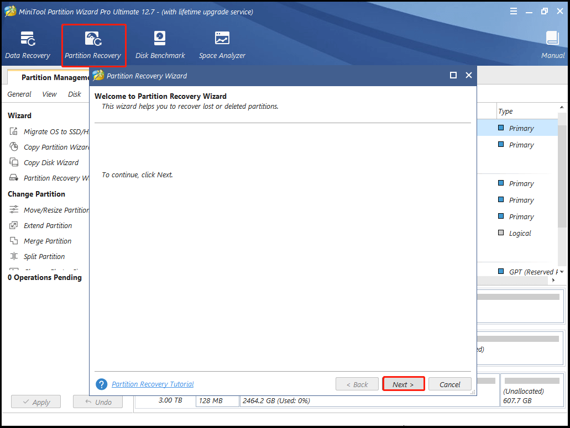Select Copy Disk Wizard in sidebar
570x428 pixels.
(x=51, y=162)
